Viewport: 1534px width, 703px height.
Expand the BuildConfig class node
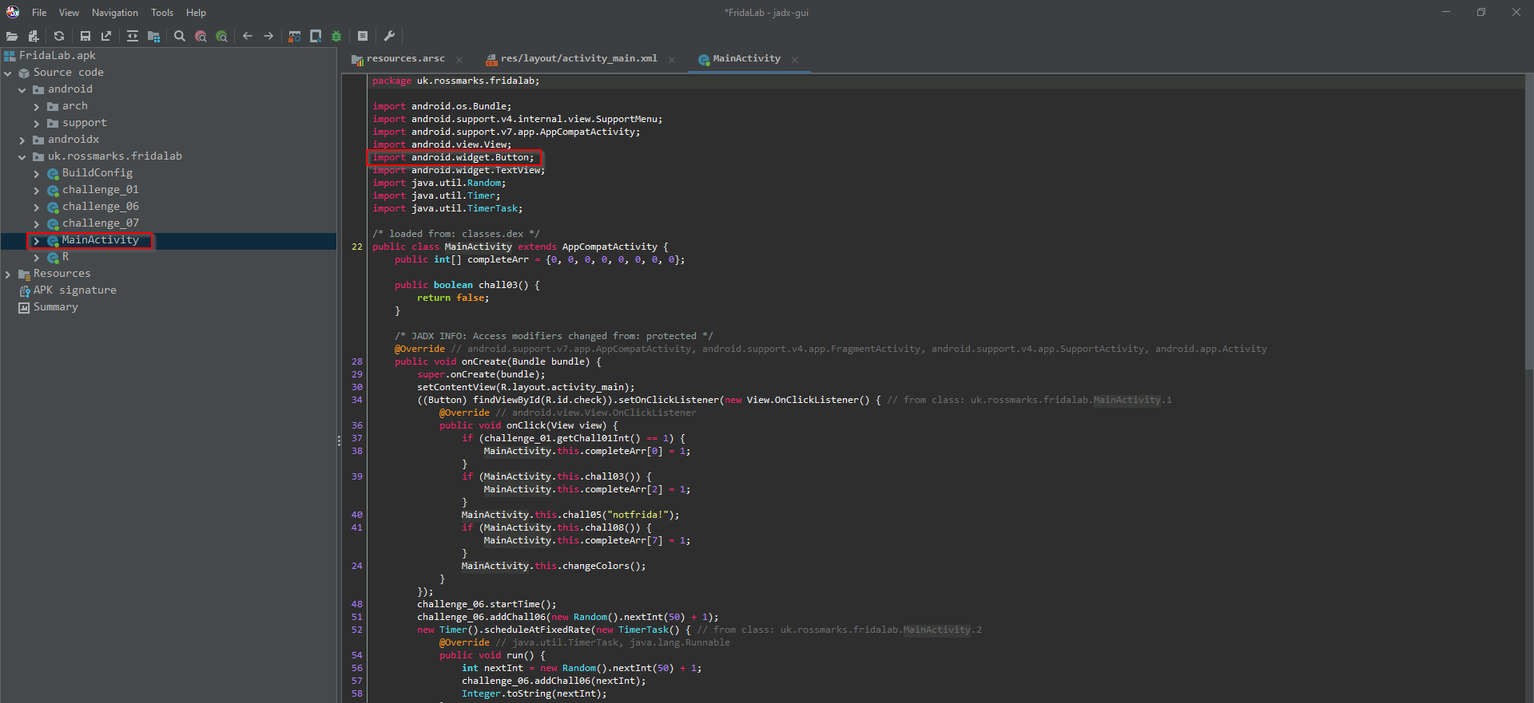coord(37,174)
